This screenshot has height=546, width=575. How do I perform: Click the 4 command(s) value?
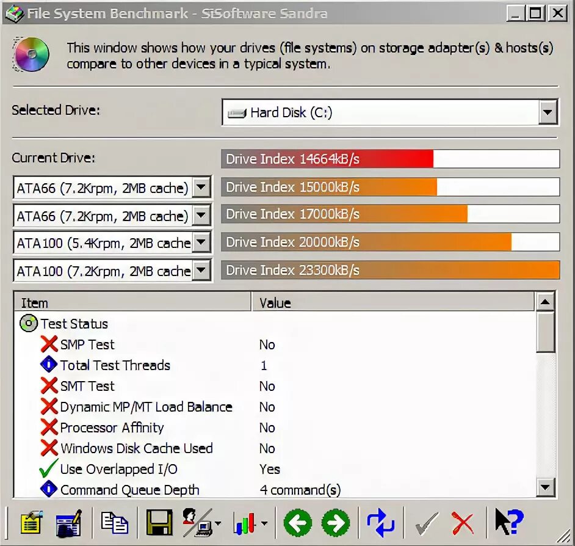pos(300,490)
